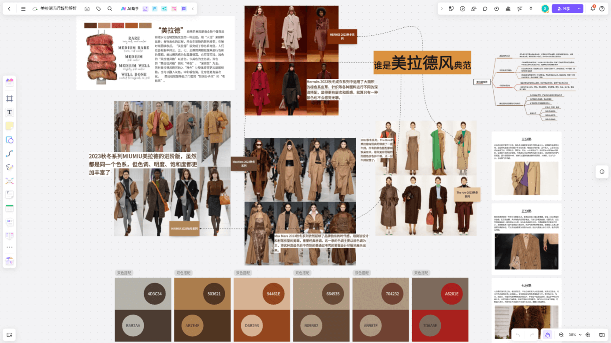
Task: Select the yellow sticky note tool
Action: pos(9,126)
